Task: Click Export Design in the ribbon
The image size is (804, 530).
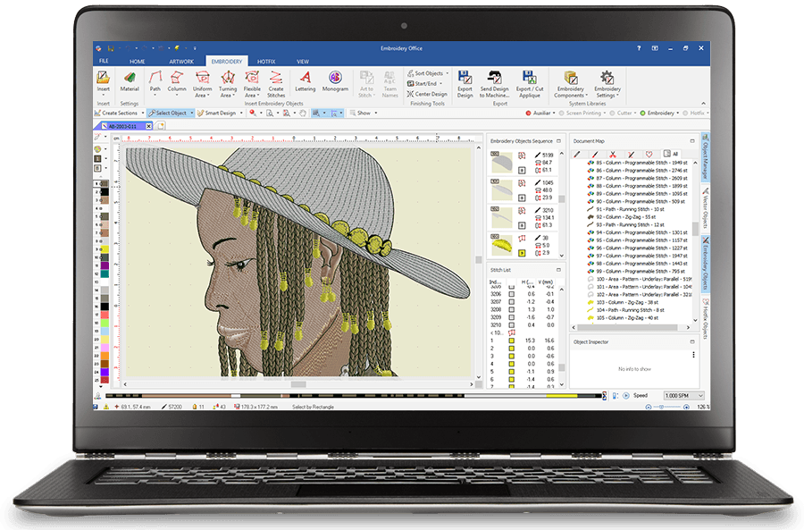Action: (x=465, y=80)
